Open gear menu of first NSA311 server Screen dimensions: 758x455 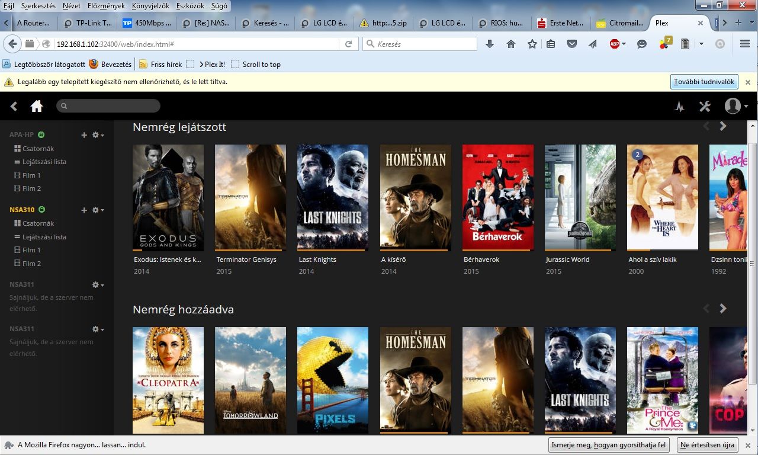point(98,285)
